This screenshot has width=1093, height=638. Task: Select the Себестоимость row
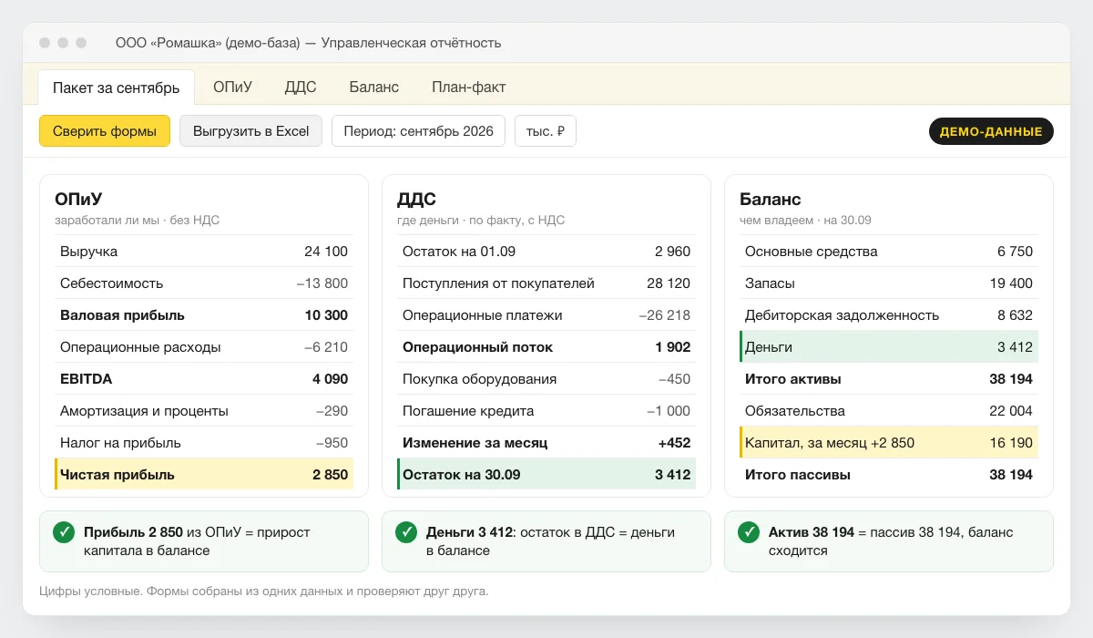(x=204, y=283)
